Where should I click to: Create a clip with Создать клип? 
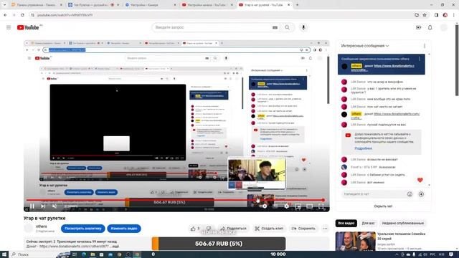(269, 229)
